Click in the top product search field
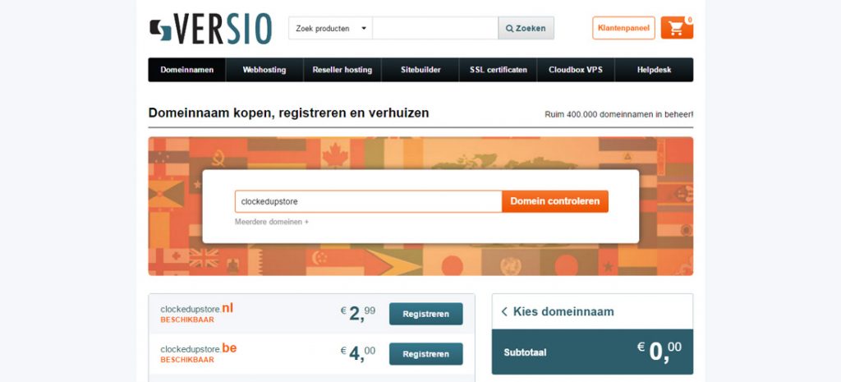841x382 pixels. [x=434, y=28]
